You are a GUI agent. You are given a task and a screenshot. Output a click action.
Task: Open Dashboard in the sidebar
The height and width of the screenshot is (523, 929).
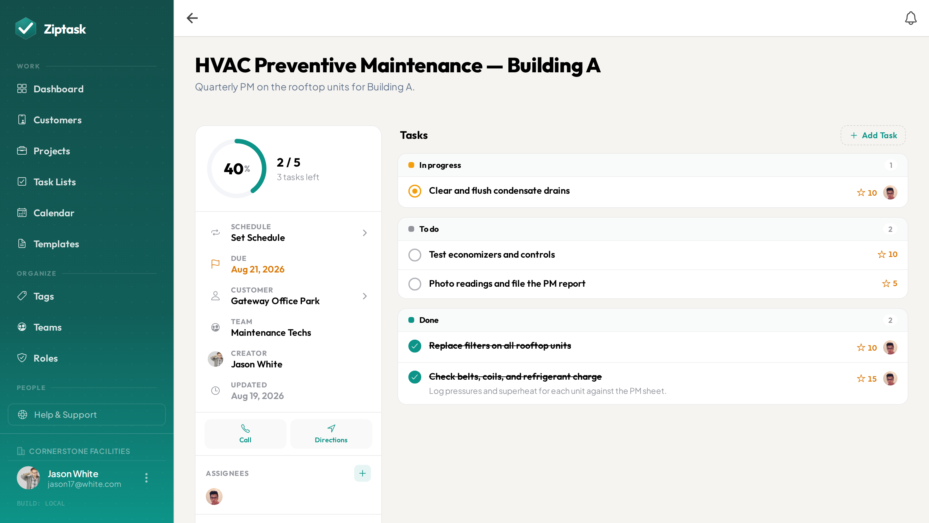coord(86,89)
